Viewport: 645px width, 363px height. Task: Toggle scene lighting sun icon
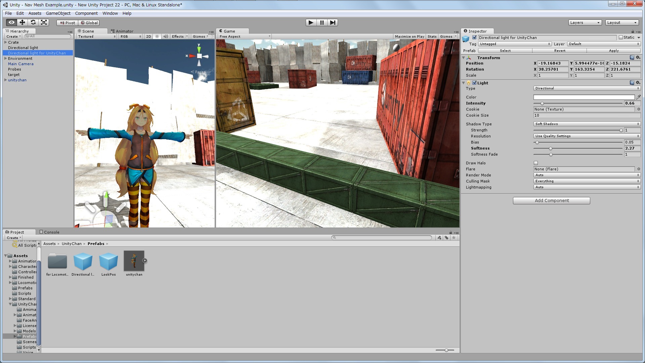click(x=157, y=37)
